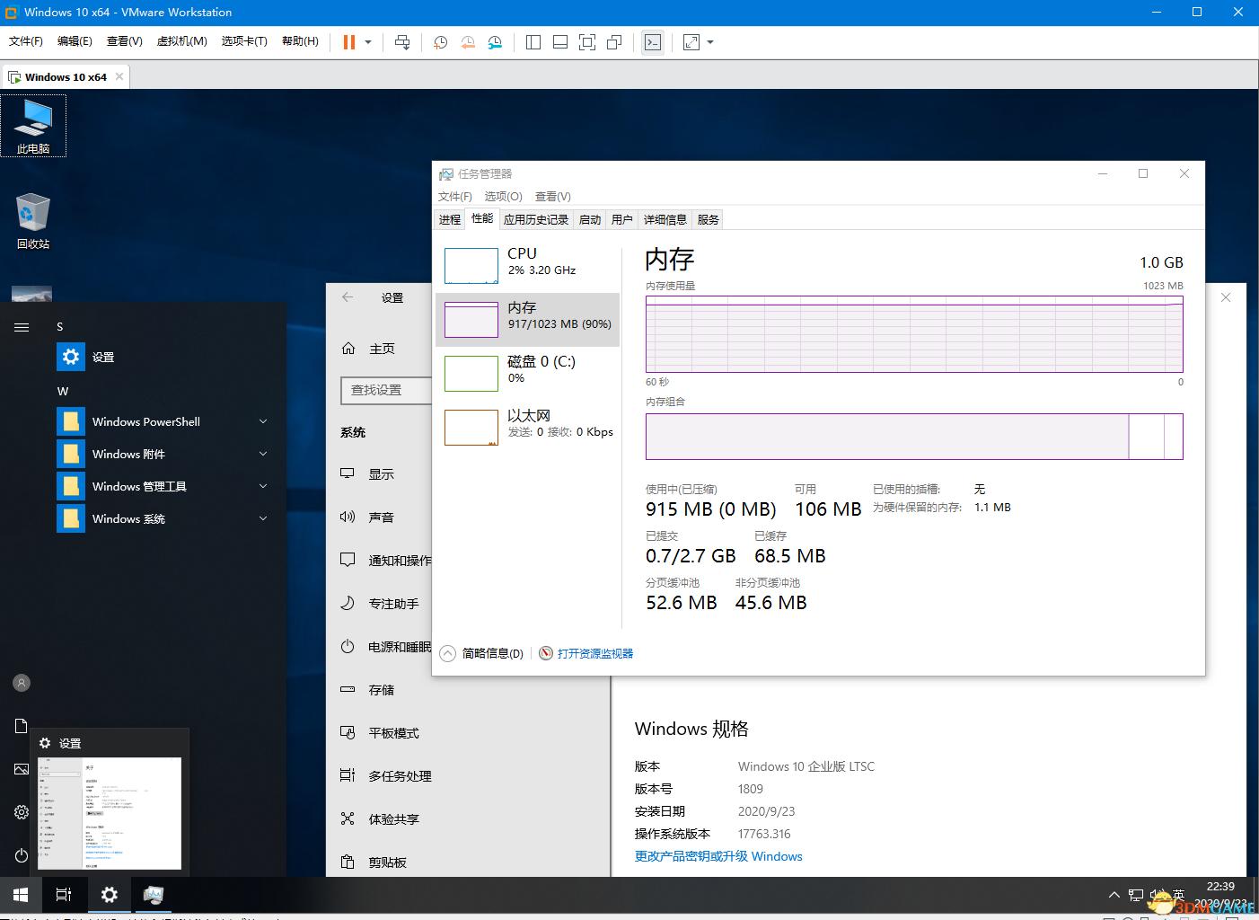The height and width of the screenshot is (920, 1259).
Task: Select 内存 performance item in Task Manager
Action: pos(528,319)
